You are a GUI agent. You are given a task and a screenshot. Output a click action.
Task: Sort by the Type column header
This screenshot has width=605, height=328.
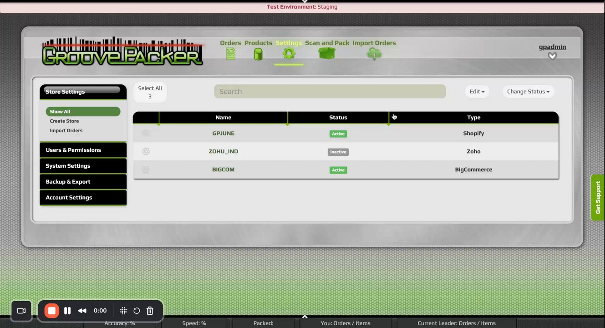click(x=474, y=118)
